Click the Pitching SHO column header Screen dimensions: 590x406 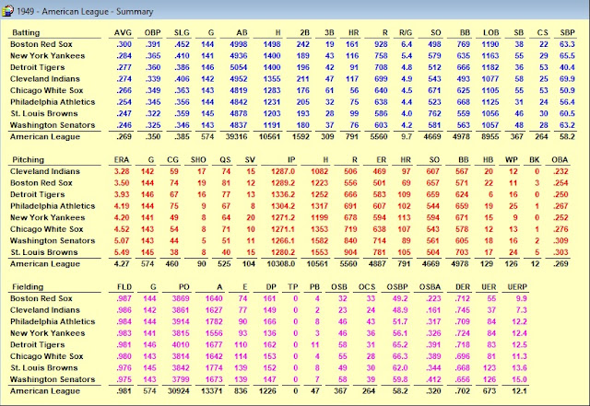click(x=198, y=160)
